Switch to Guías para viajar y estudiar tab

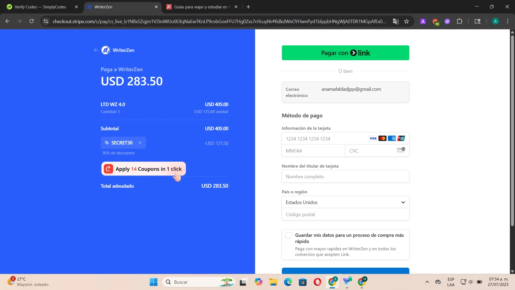tap(202, 7)
